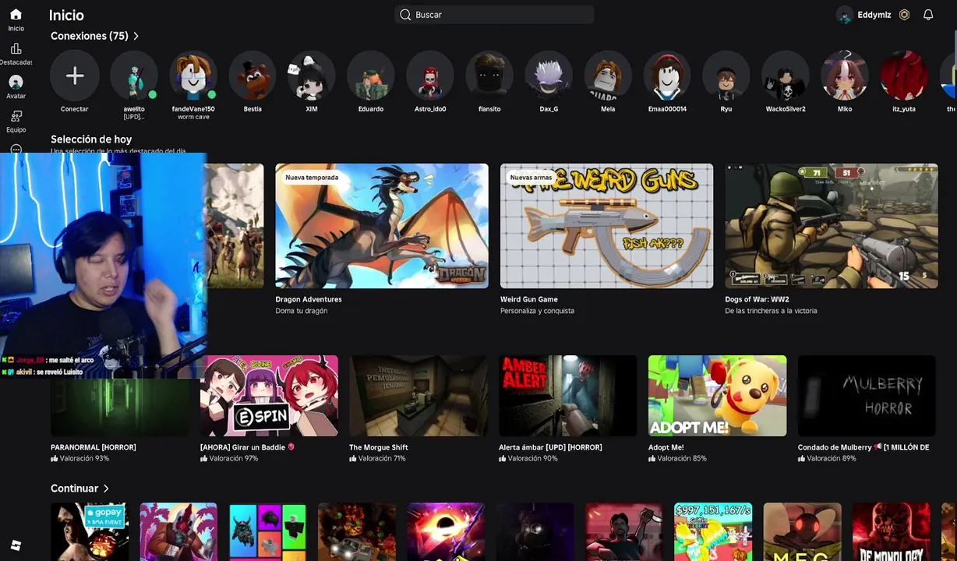Expand the Continuar section arrow
The width and height of the screenshot is (957, 561).
106,489
